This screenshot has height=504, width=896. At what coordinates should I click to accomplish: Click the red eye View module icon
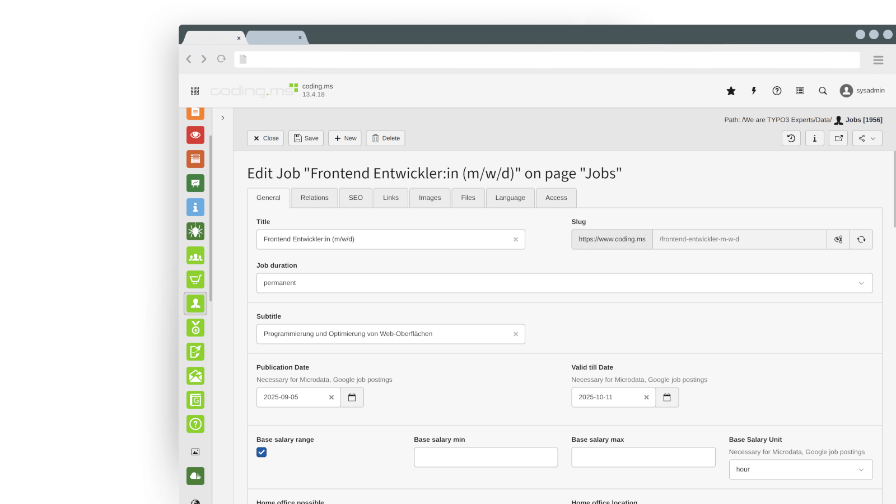[x=195, y=135]
